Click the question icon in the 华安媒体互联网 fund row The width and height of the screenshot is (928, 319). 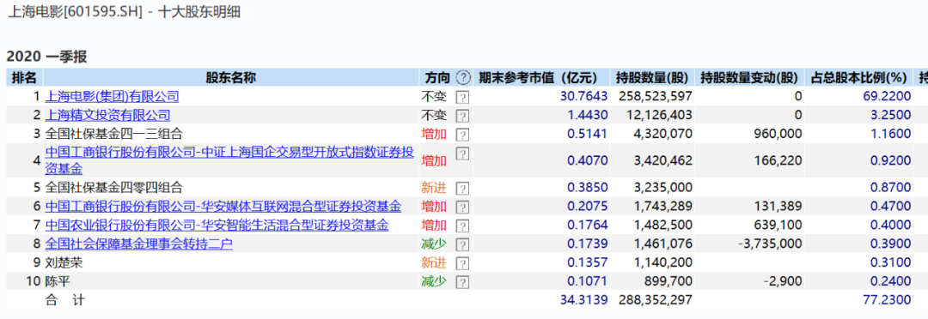(462, 208)
